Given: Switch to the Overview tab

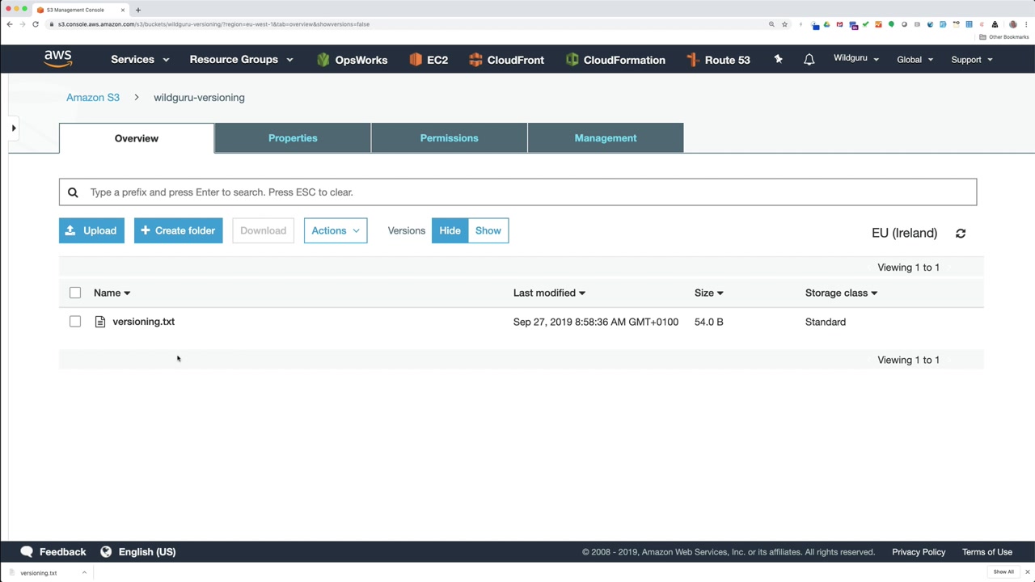Looking at the screenshot, I should click(x=137, y=138).
